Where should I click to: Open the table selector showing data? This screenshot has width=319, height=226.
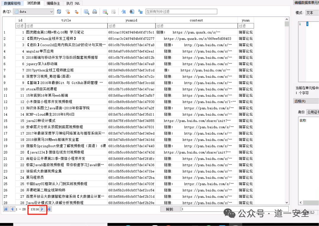pos(34,12)
